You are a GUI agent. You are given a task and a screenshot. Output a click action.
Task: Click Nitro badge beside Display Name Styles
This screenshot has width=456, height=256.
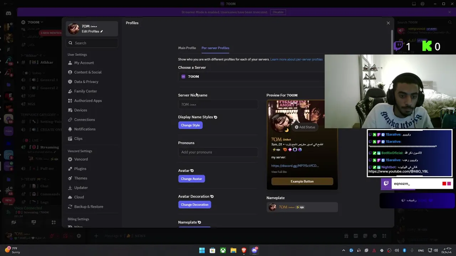(216, 117)
